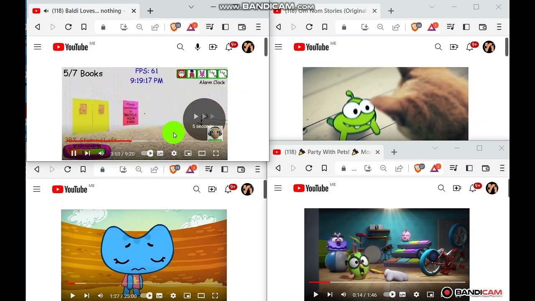Open tab search chevron in Om Nom window
This screenshot has width=535, height=301.
432,7
